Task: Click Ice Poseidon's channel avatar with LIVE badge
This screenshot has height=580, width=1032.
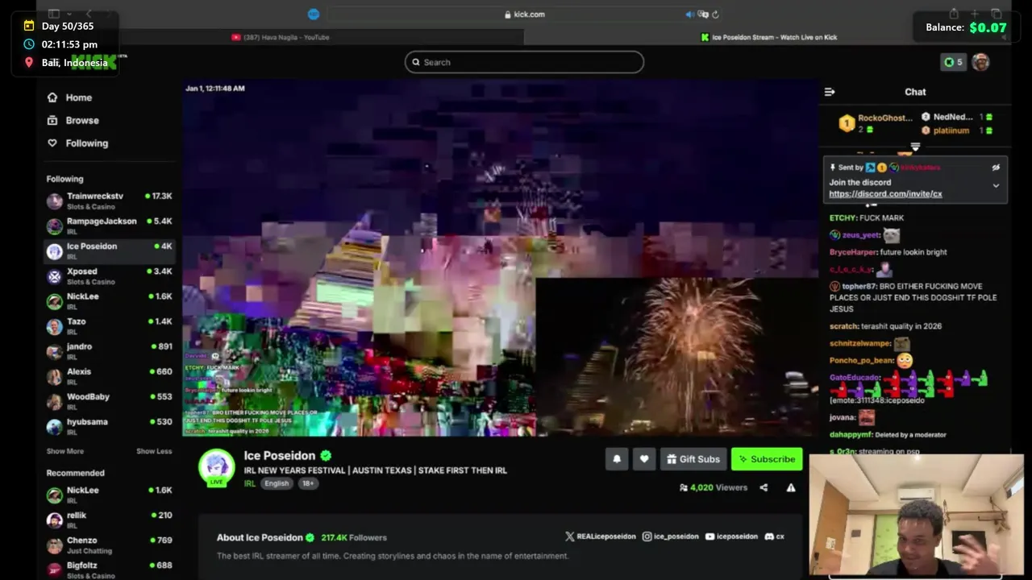Action: tap(216, 468)
